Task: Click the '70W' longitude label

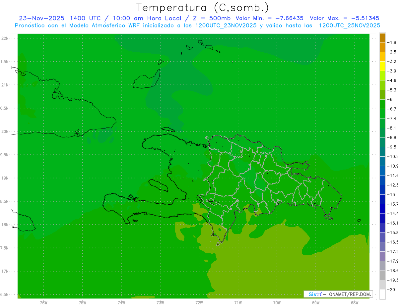Action: [277, 303]
